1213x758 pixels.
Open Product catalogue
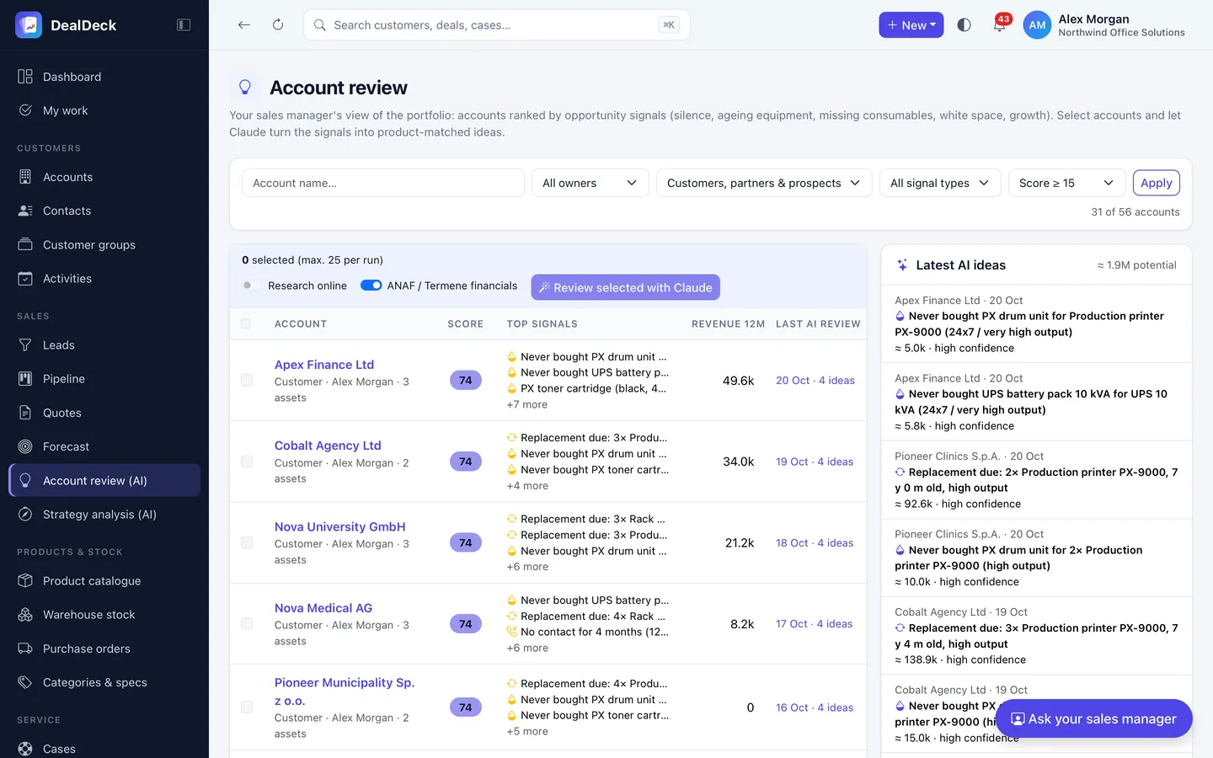[x=104, y=581]
